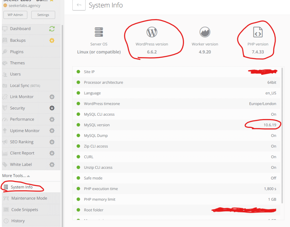Click the Backups star badge icon
Viewport: 290px width, 227px height.
click(x=52, y=40)
